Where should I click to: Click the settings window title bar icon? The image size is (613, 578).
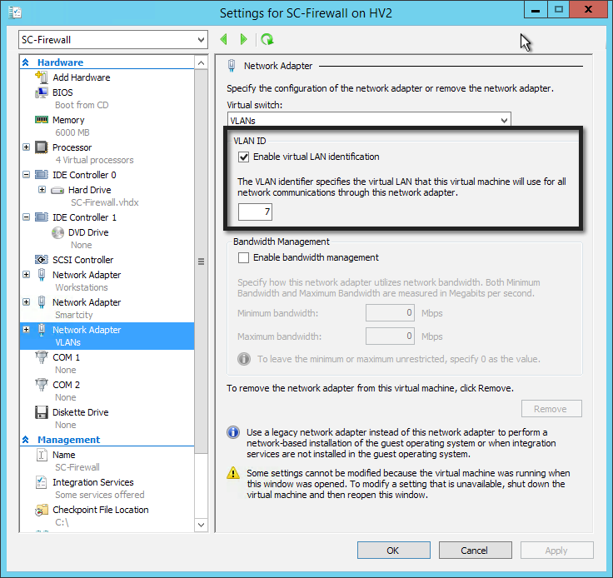[14, 12]
